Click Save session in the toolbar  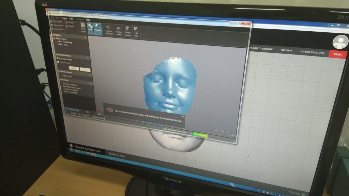[x=57, y=29]
